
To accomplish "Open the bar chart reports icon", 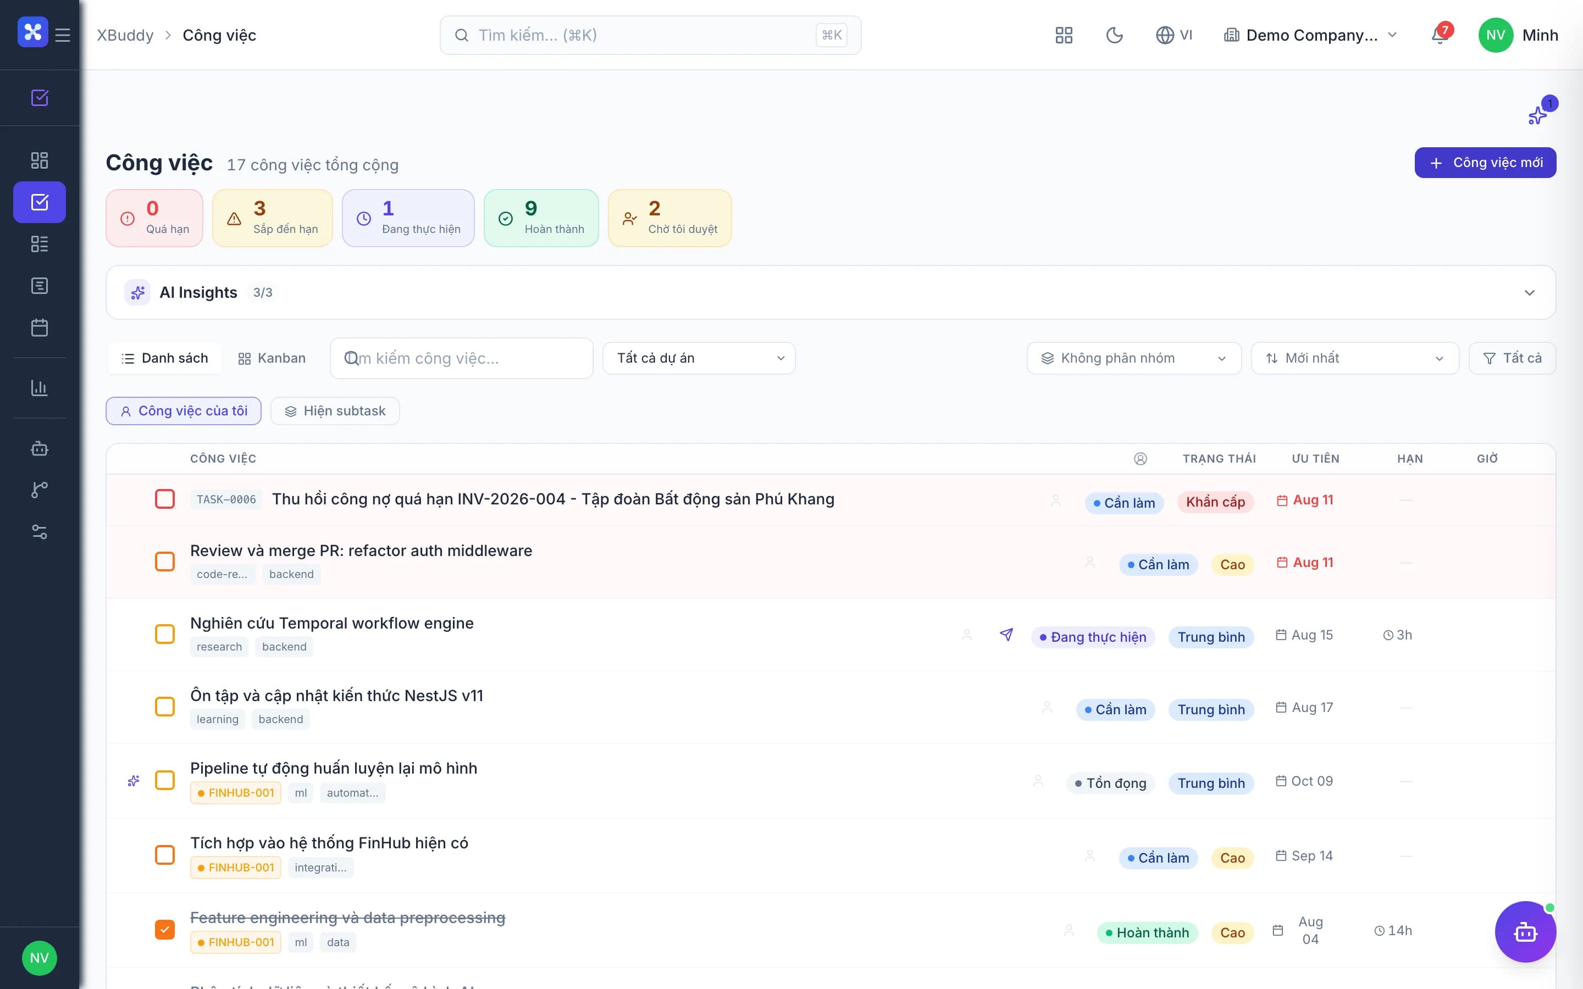I will pos(40,388).
